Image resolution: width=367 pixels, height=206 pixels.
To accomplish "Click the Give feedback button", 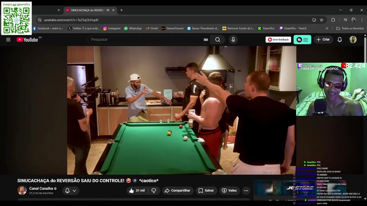I will tap(278, 40).
